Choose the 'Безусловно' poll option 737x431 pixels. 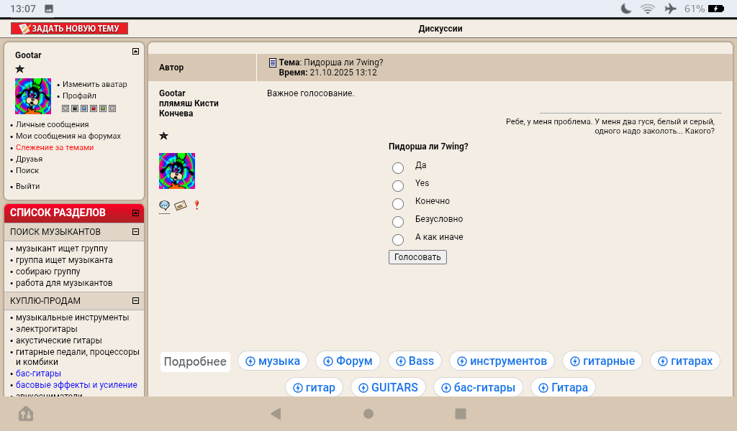(398, 222)
